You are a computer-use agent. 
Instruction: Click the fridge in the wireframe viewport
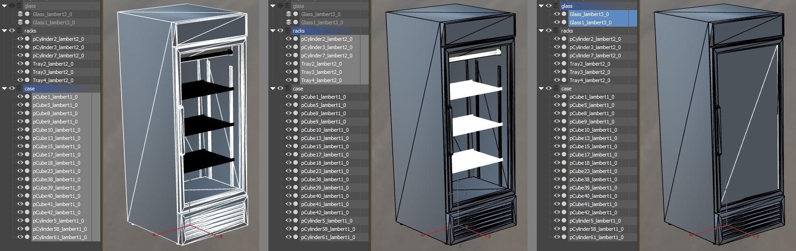182,125
